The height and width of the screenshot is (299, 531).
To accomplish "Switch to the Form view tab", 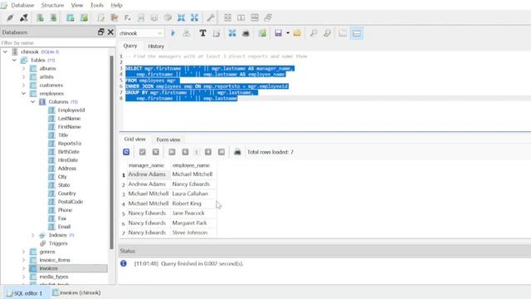I will (168, 140).
